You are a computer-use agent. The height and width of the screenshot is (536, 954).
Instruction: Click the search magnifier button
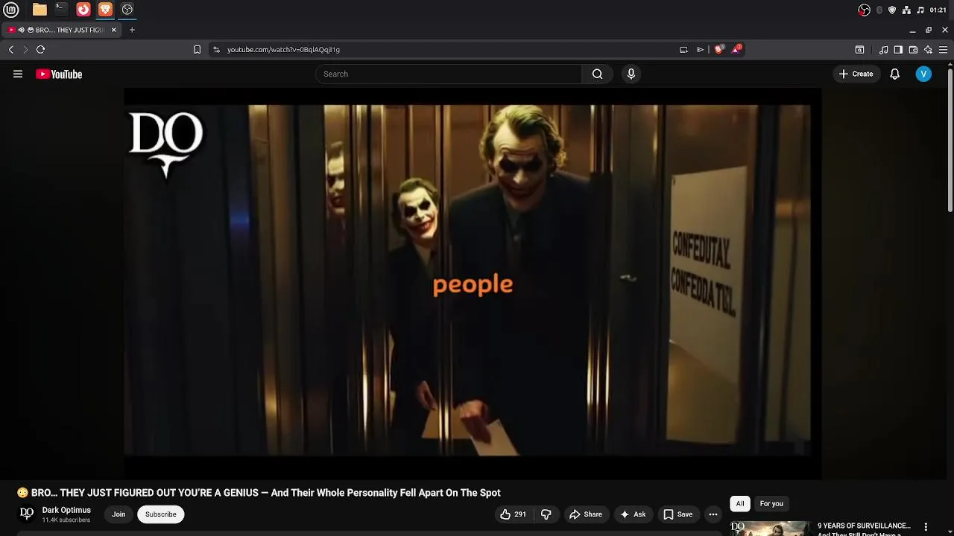[597, 74]
